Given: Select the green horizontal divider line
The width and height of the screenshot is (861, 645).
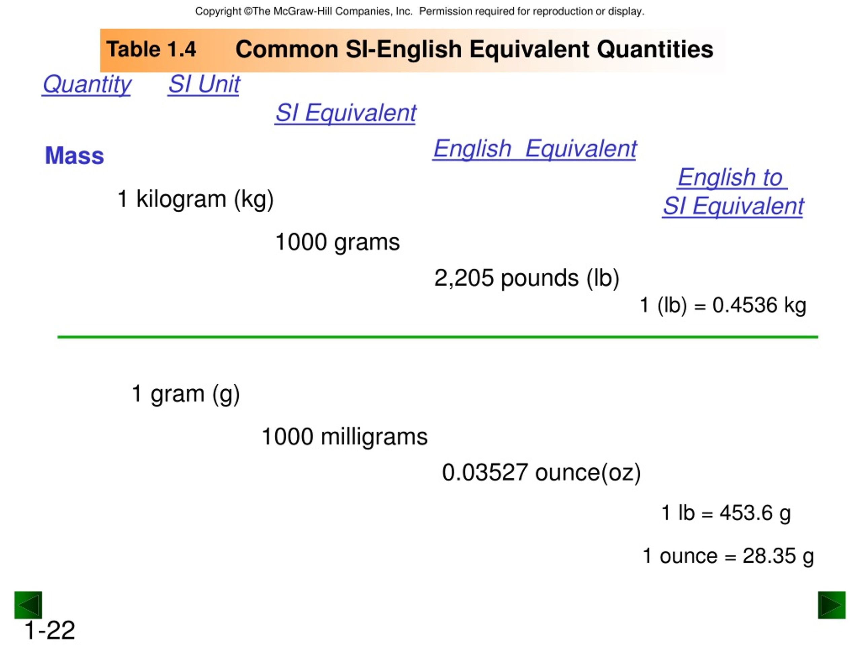Looking at the screenshot, I should 438,337.
